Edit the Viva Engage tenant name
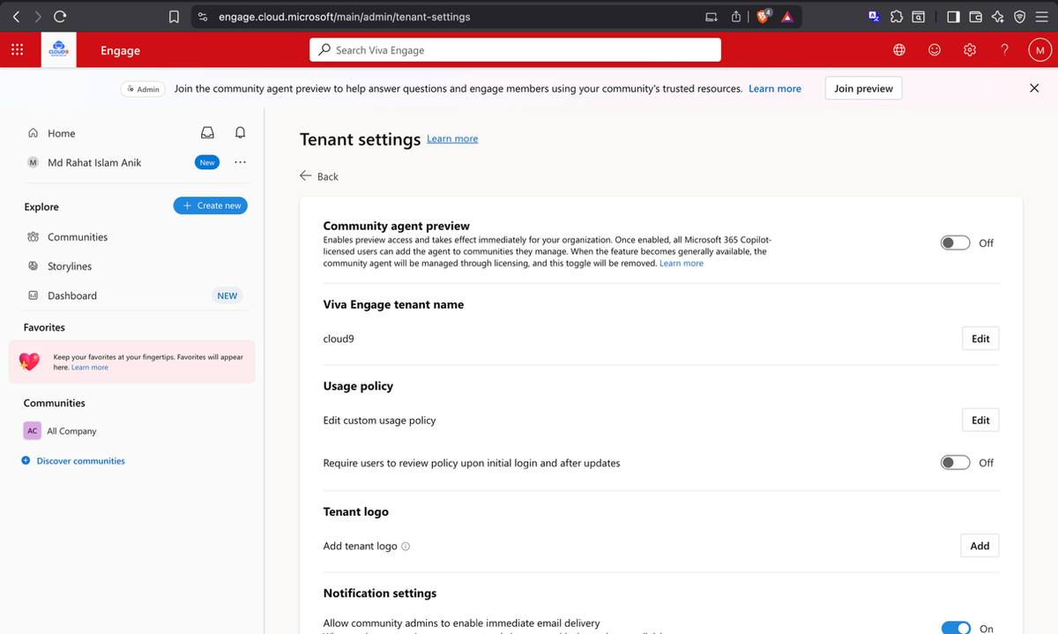The image size is (1058, 634). coord(980,339)
